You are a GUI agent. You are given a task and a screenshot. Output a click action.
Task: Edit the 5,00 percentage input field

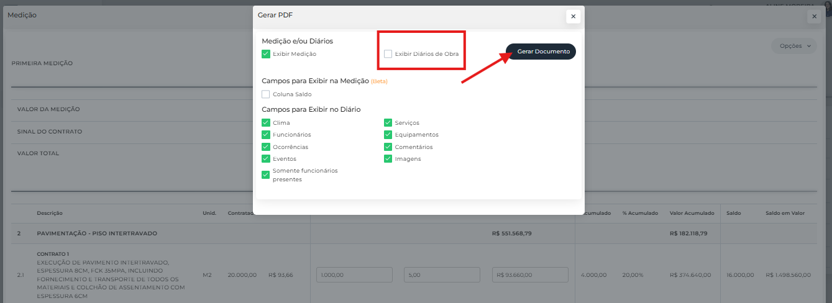pyautogui.click(x=441, y=275)
